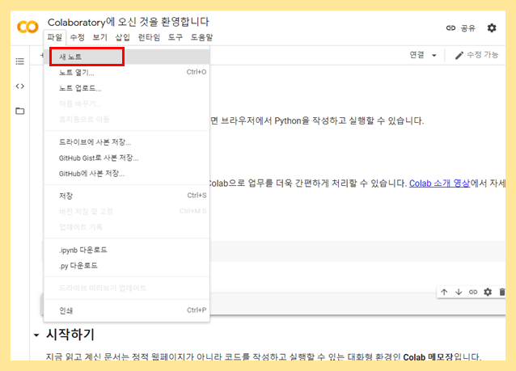The image size is (516, 371).
Task: Click 저장 in the file menu
Action: pos(127,196)
